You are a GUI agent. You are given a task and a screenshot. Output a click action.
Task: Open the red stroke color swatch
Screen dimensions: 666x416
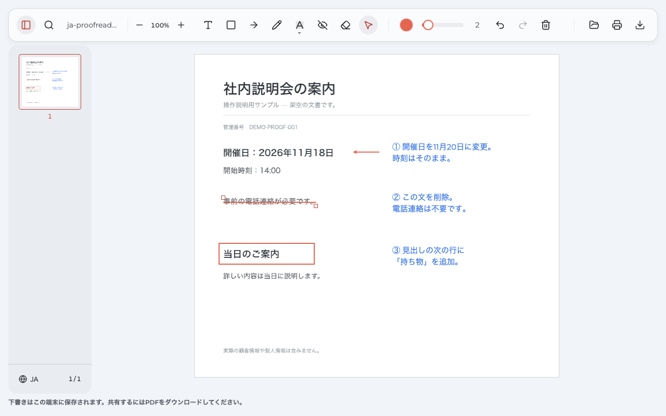[406, 25]
